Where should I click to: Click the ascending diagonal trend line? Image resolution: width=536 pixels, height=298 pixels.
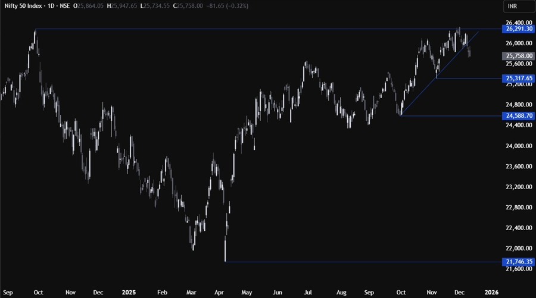pos(441,73)
